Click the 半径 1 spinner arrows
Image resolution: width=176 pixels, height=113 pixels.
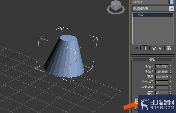point(170,66)
